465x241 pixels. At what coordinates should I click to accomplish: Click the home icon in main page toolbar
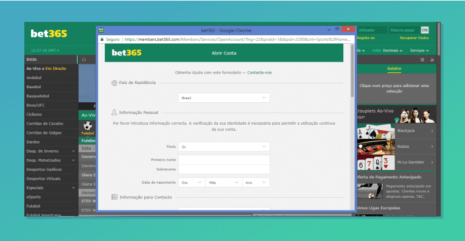(x=84, y=59)
